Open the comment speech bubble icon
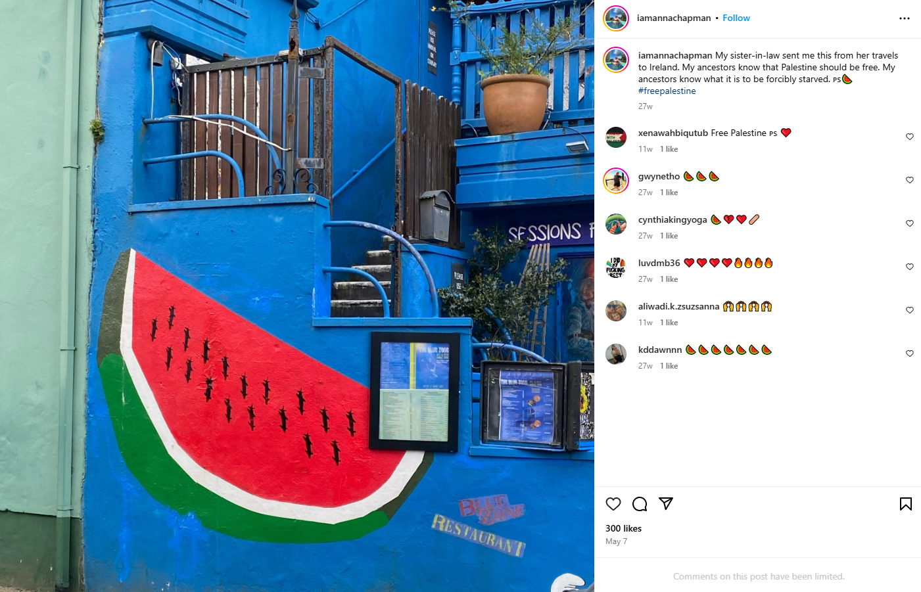 pyautogui.click(x=640, y=504)
